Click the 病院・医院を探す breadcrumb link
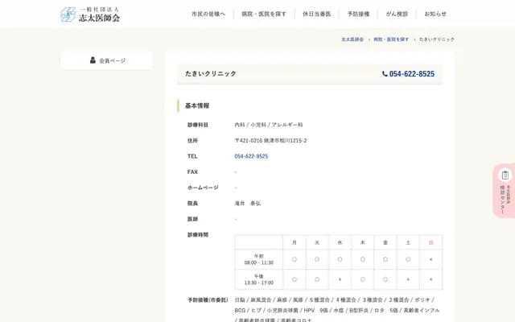Image resolution: width=515 pixels, height=322 pixels. 391,39
